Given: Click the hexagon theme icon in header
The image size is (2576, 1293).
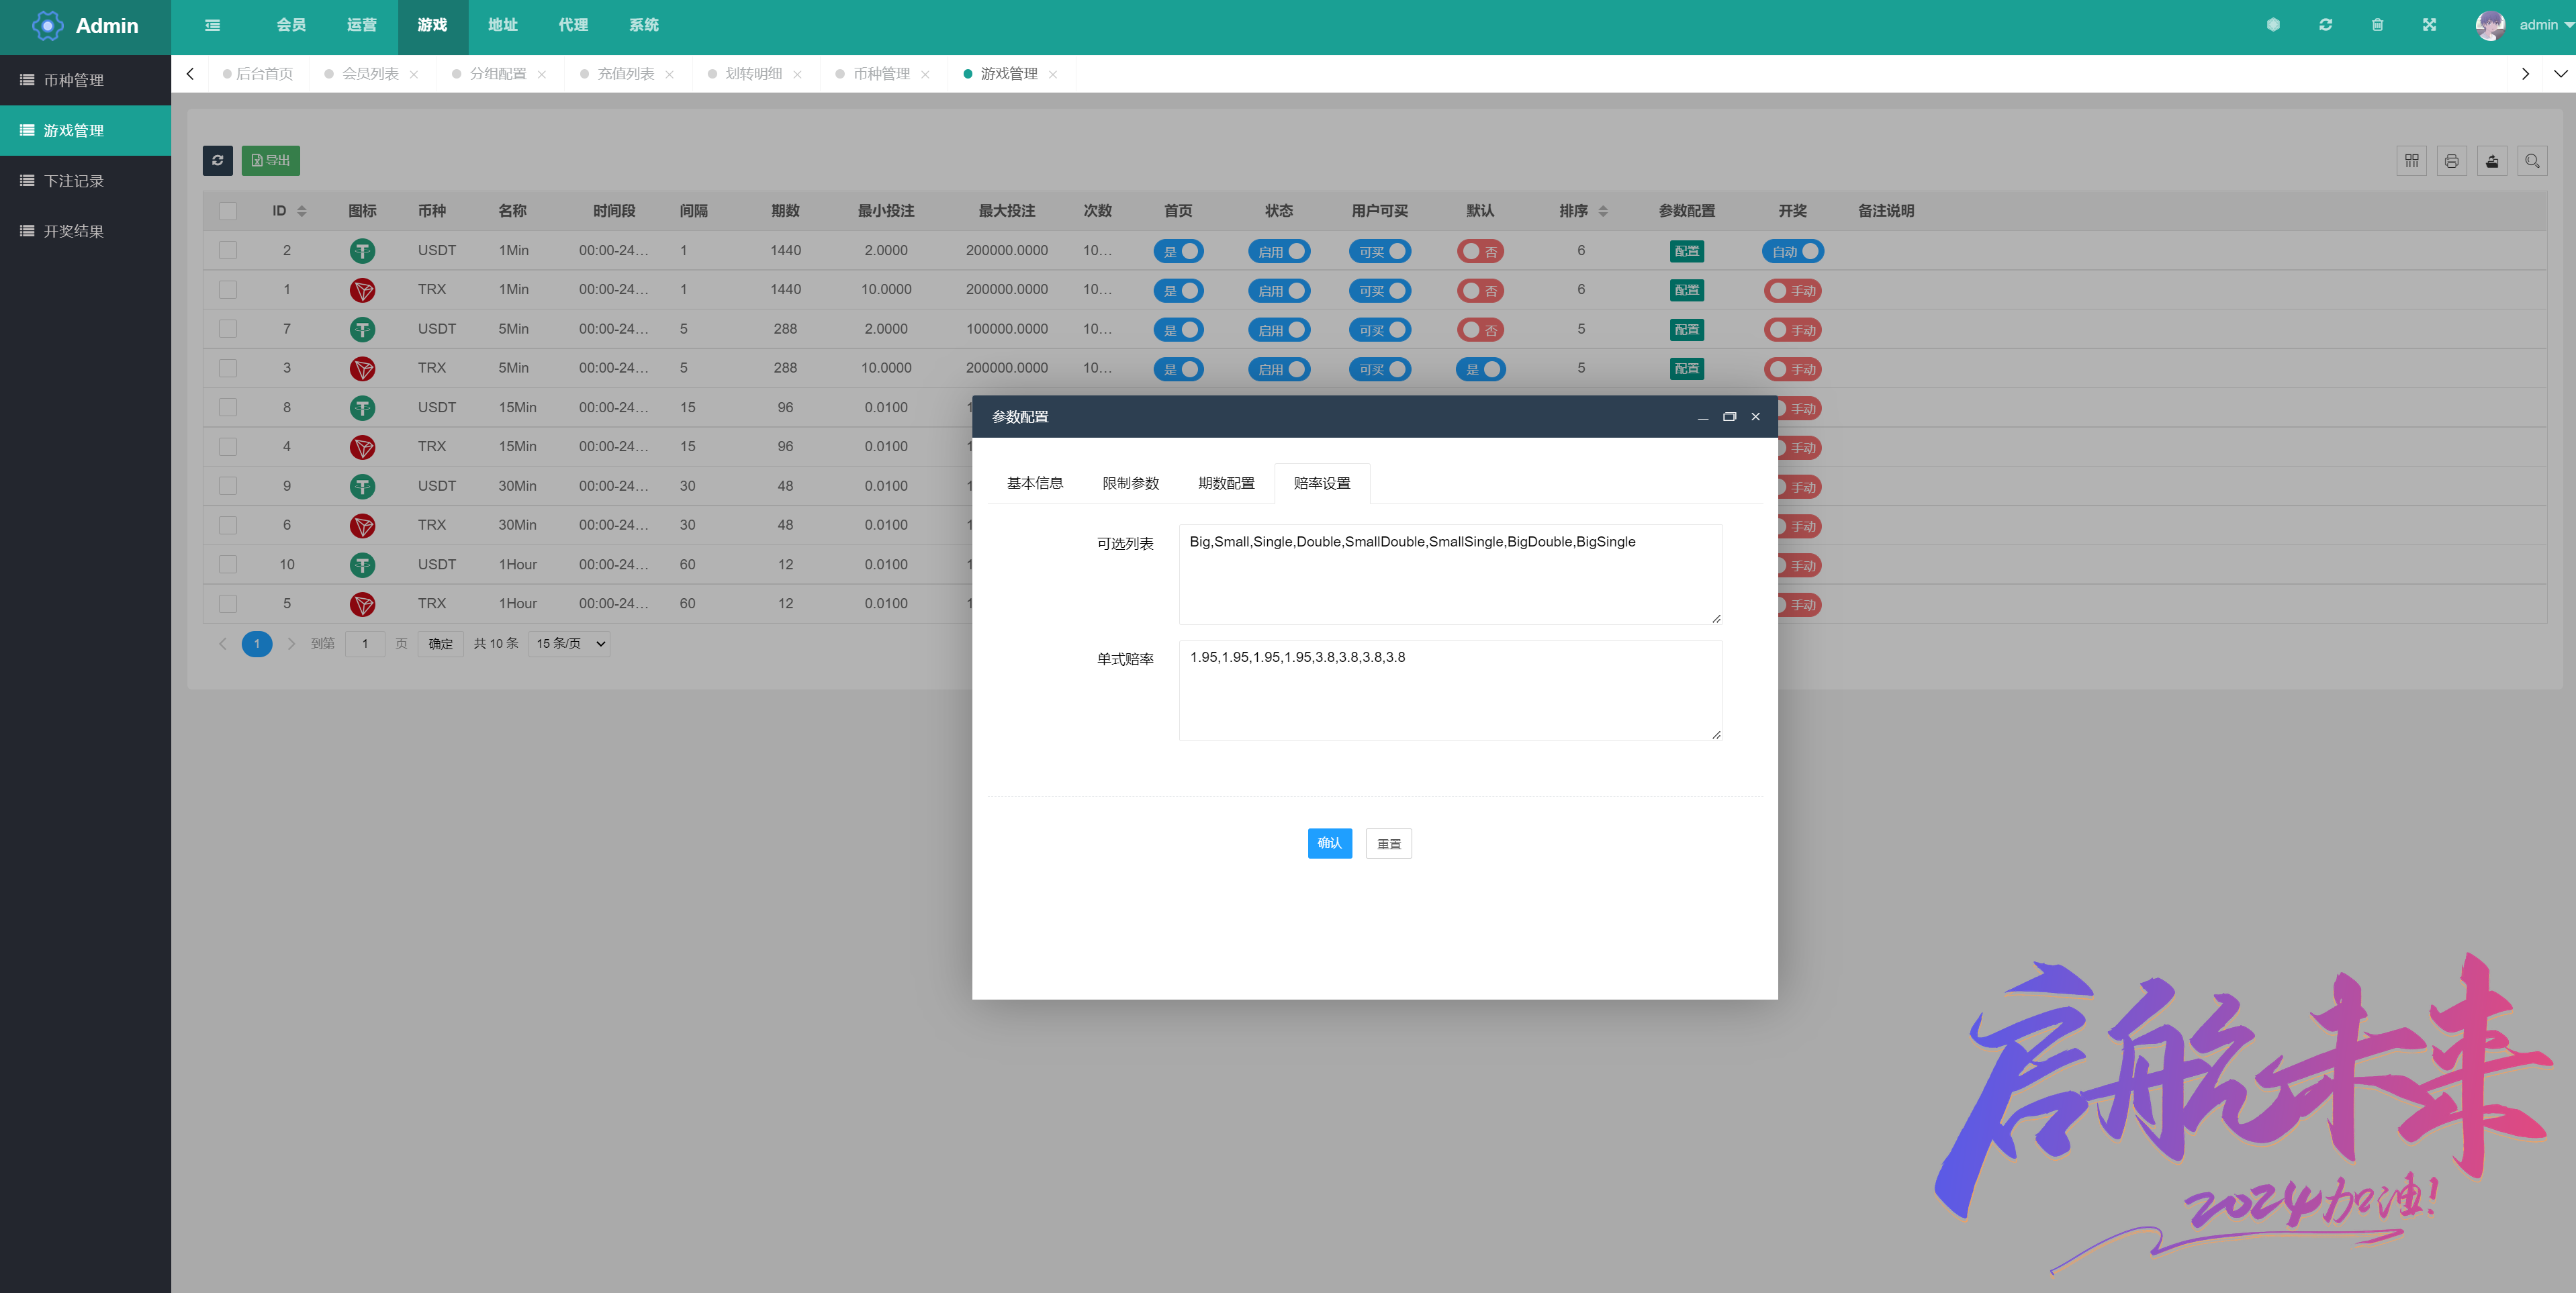Looking at the screenshot, I should tap(2273, 25).
